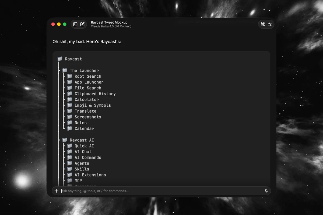323x215 pixels.
Task: Open the command key shortcuts icon
Action: [x=263, y=24]
